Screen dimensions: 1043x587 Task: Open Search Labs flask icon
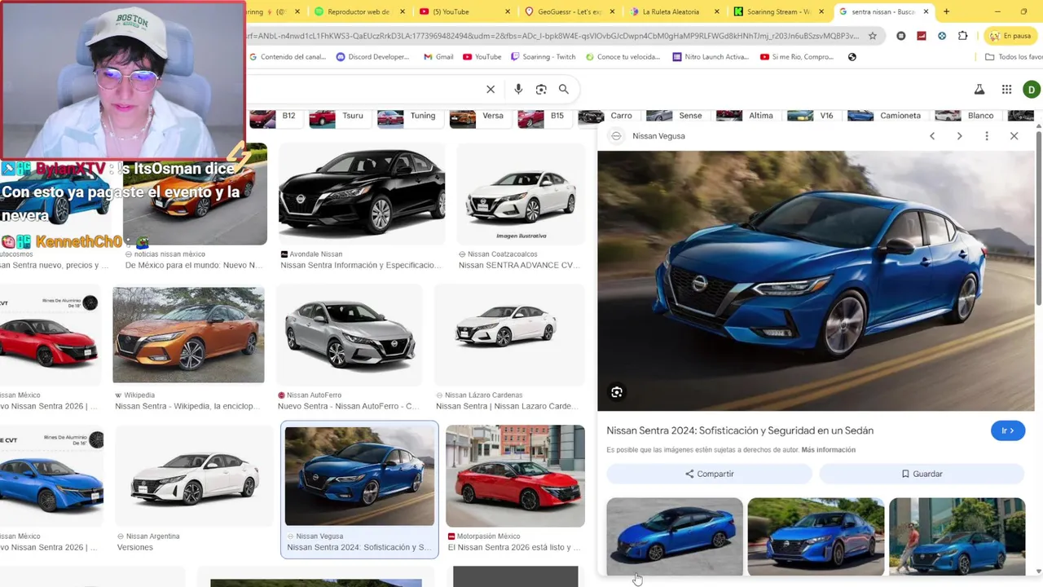[979, 90]
